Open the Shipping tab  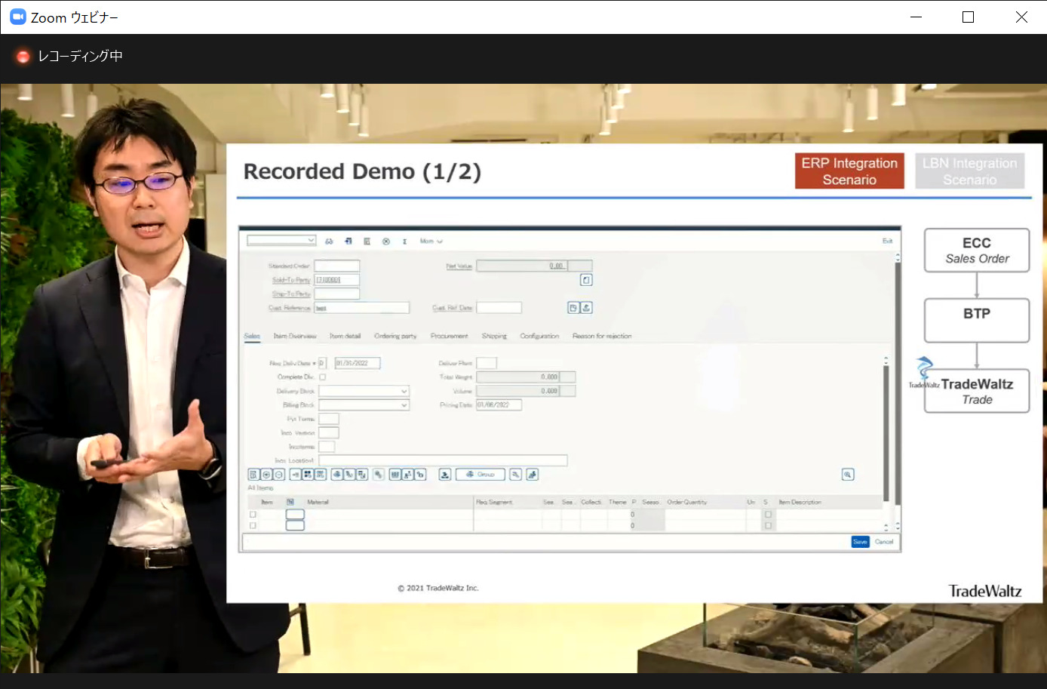point(494,336)
